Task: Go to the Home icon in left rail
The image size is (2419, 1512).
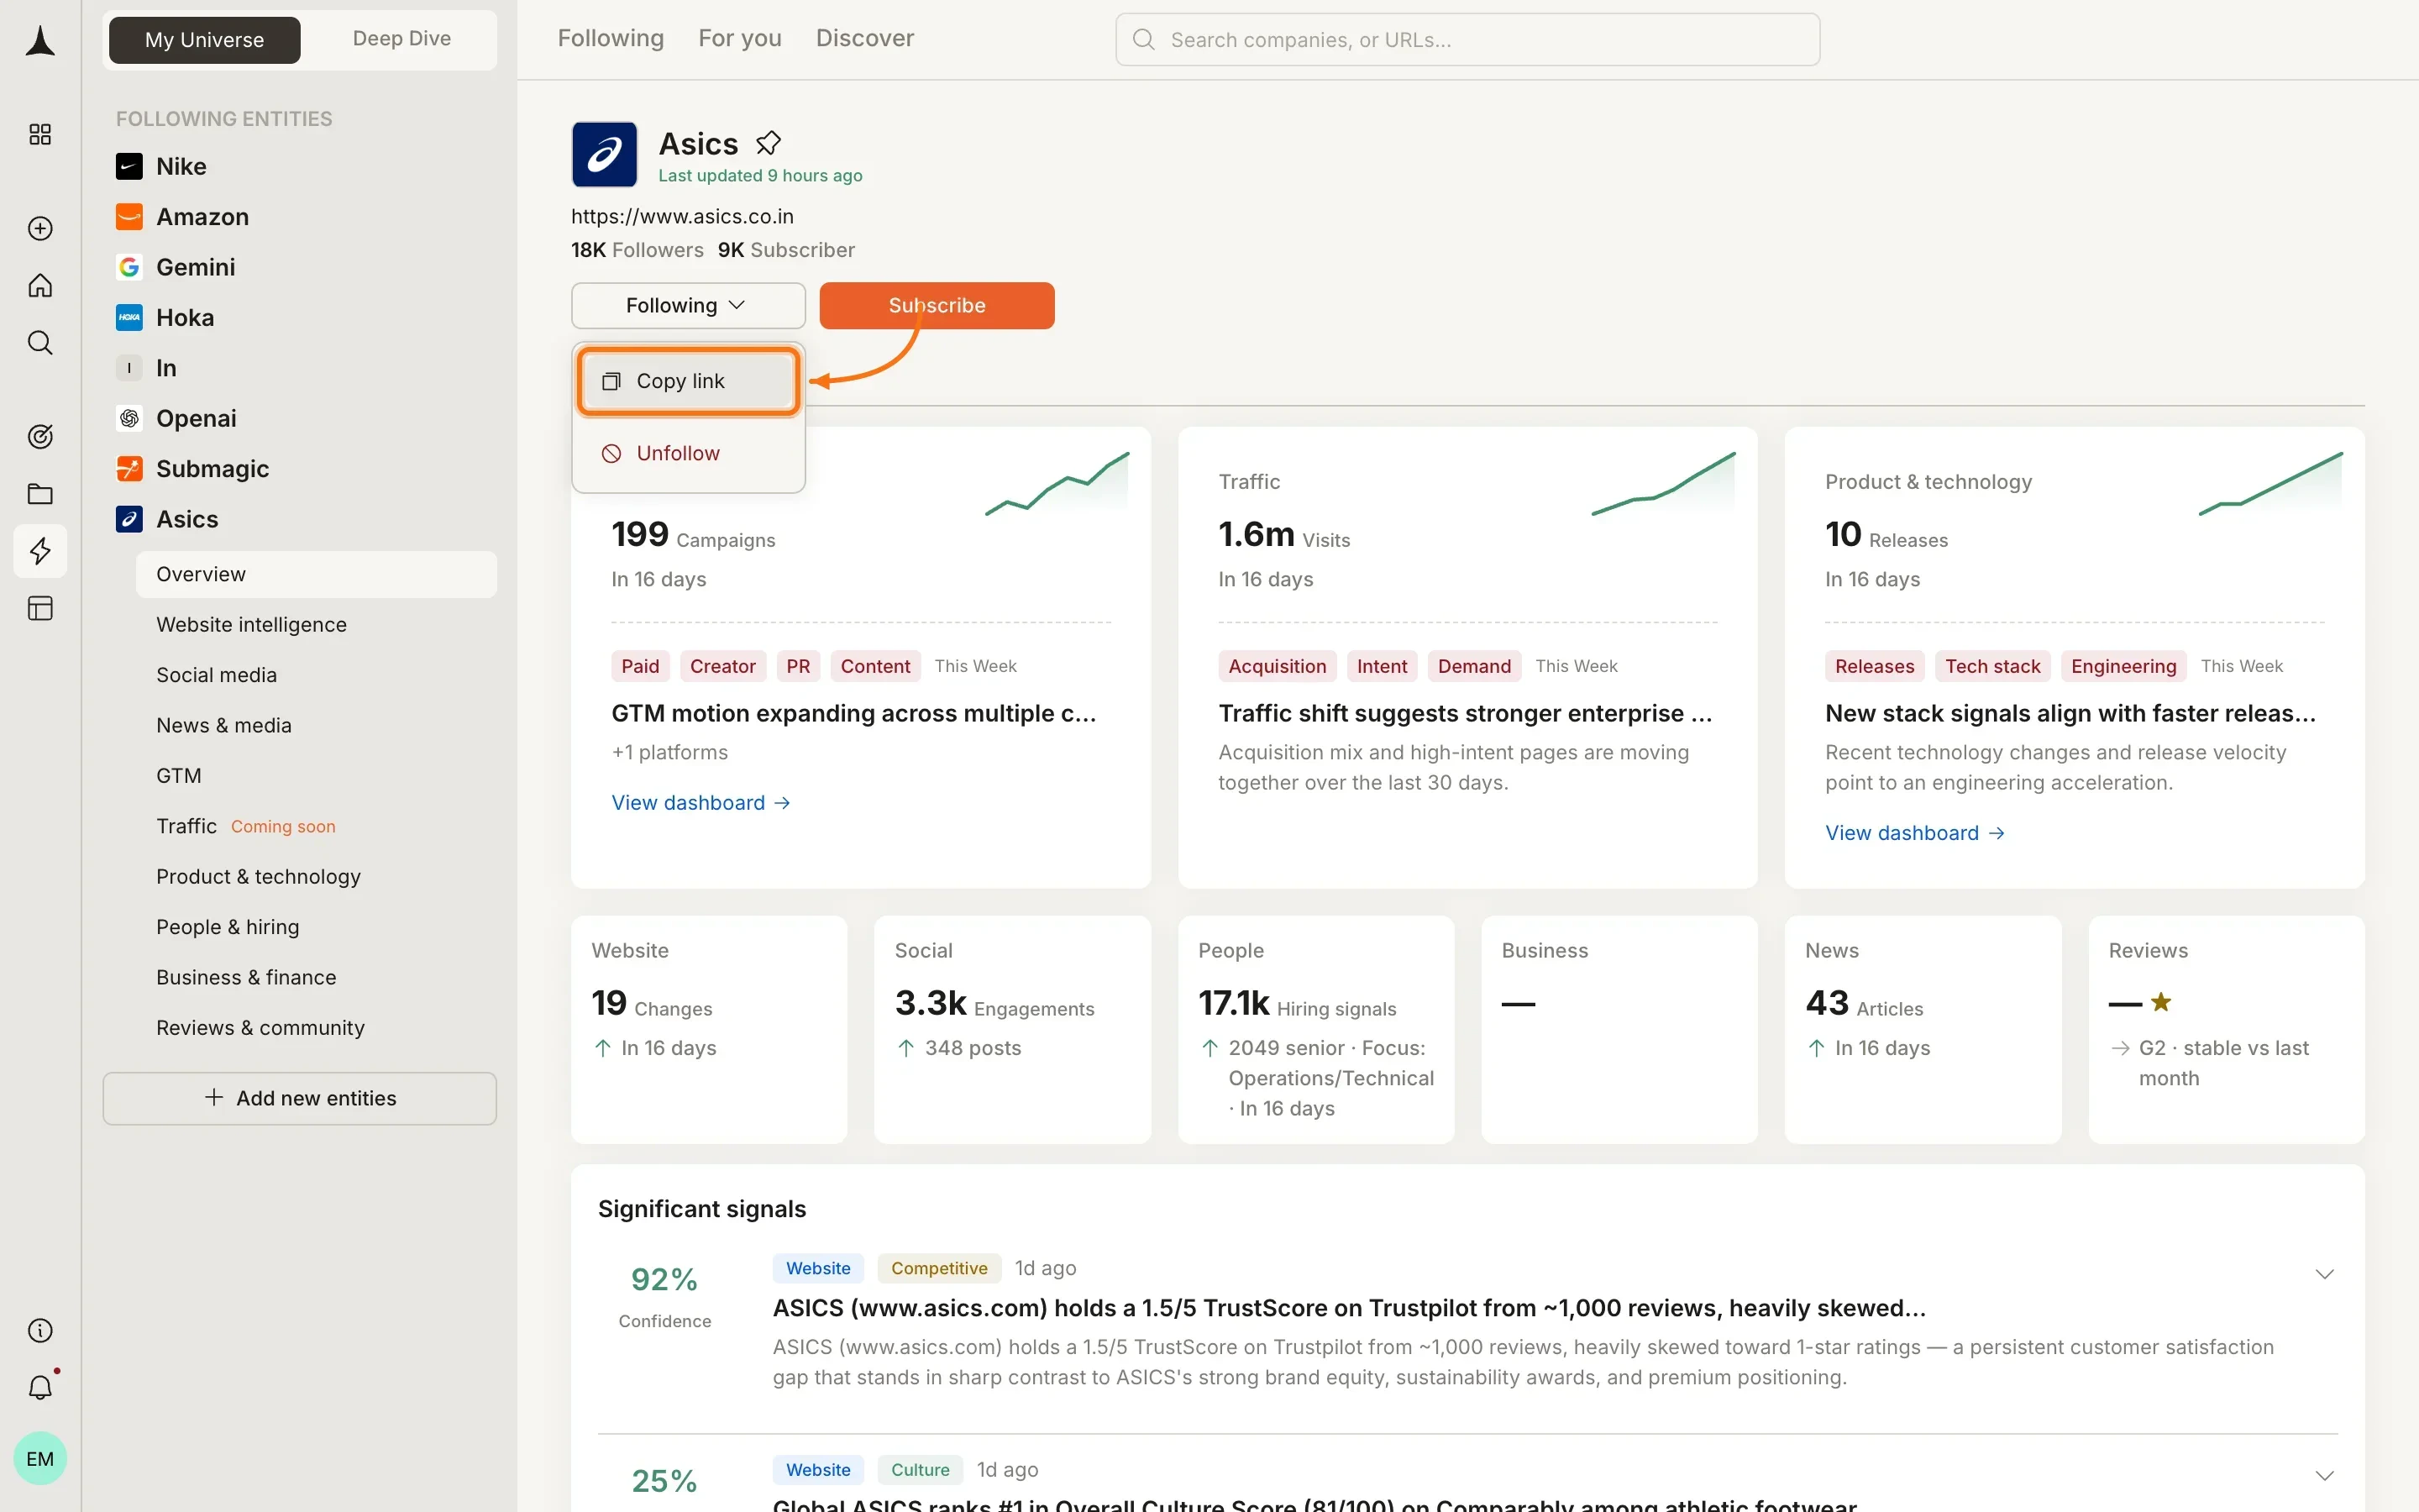Action: click(x=40, y=285)
